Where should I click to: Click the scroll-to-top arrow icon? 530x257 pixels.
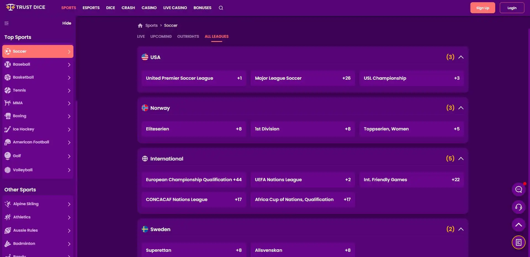click(x=519, y=225)
